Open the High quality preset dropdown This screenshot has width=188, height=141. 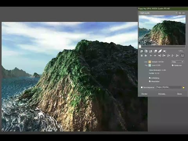point(158,13)
